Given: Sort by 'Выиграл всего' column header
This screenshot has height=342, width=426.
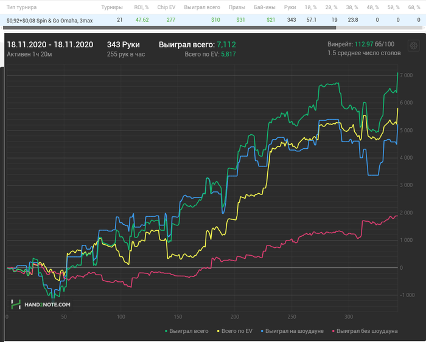Looking at the screenshot, I should click(202, 7).
